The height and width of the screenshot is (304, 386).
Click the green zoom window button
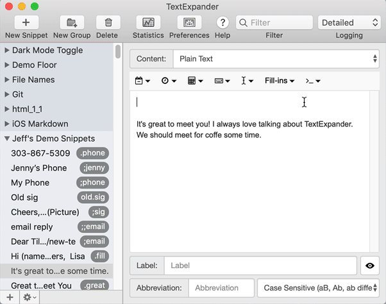pos(35,6)
